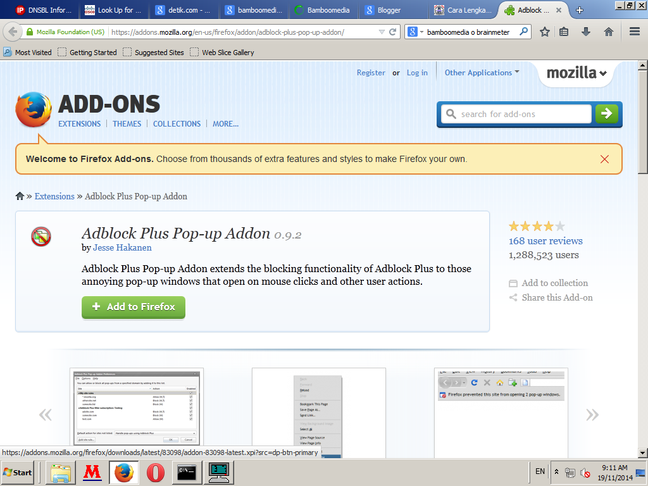Close the Adblock tab
648x486 pixels.
point(558,10)
